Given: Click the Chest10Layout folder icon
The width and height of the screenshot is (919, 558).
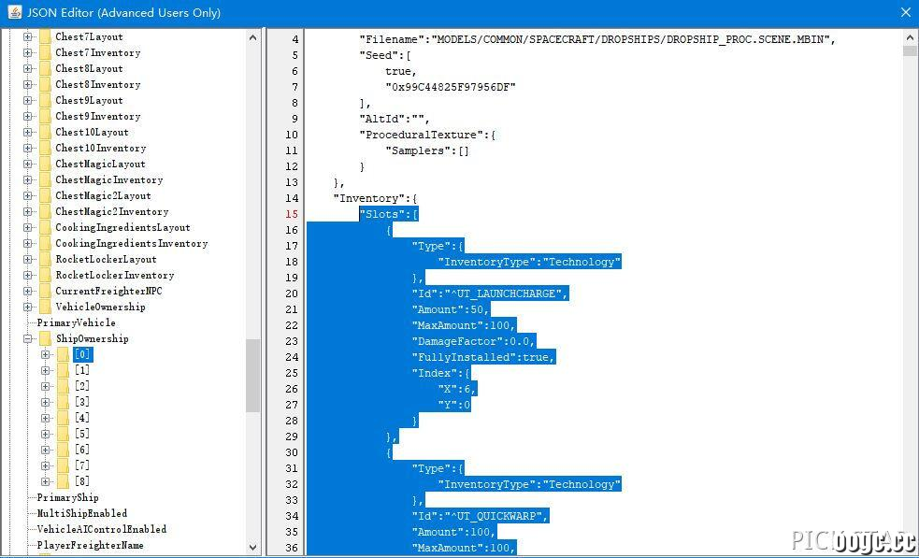Looking at the screenshot, I should [x=45, y=133].
